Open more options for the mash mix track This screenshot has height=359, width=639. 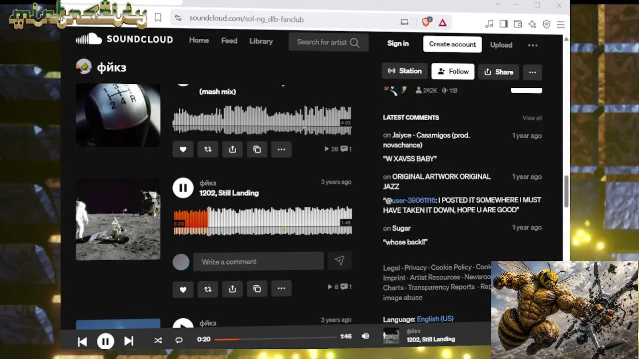(281, 149)
